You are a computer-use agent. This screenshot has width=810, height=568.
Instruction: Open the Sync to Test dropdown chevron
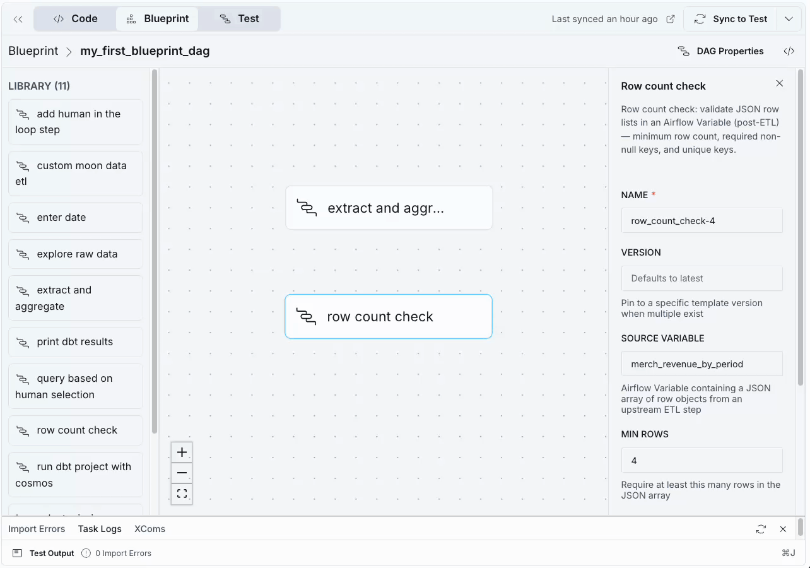tap(789, 19)
